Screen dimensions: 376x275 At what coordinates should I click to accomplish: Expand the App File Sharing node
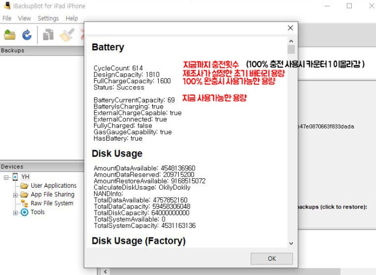(15, 195)
